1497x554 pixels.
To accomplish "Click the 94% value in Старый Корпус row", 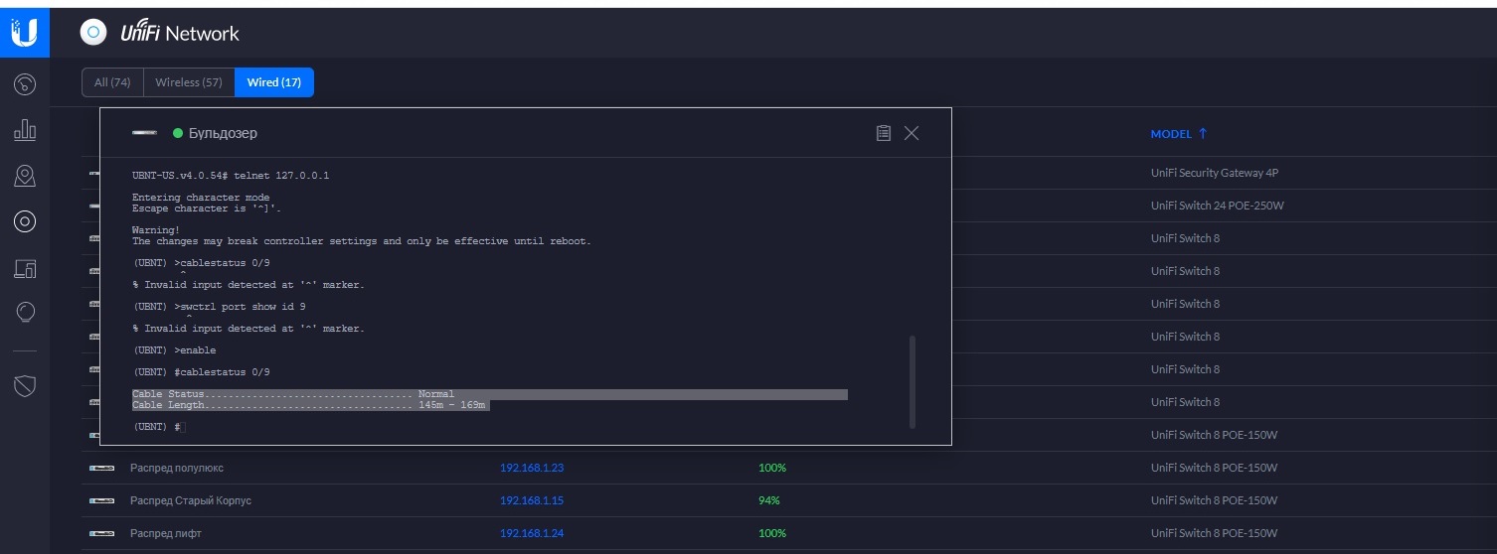I will tap(768, 500).
